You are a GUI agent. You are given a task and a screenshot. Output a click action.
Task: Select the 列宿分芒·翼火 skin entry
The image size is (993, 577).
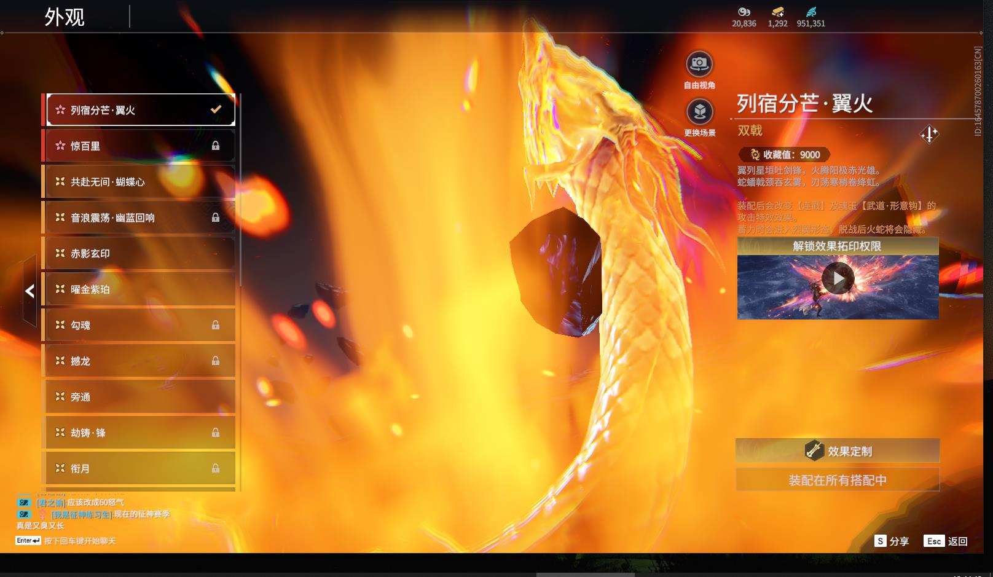point(140,110)
